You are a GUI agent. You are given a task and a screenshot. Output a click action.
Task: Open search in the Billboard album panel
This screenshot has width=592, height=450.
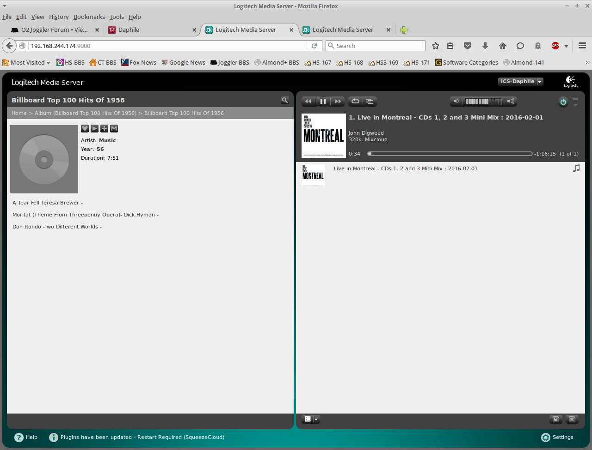click(285, 100)
